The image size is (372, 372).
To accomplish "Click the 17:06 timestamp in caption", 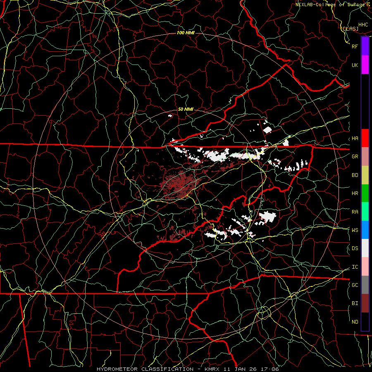I will 270,369.
